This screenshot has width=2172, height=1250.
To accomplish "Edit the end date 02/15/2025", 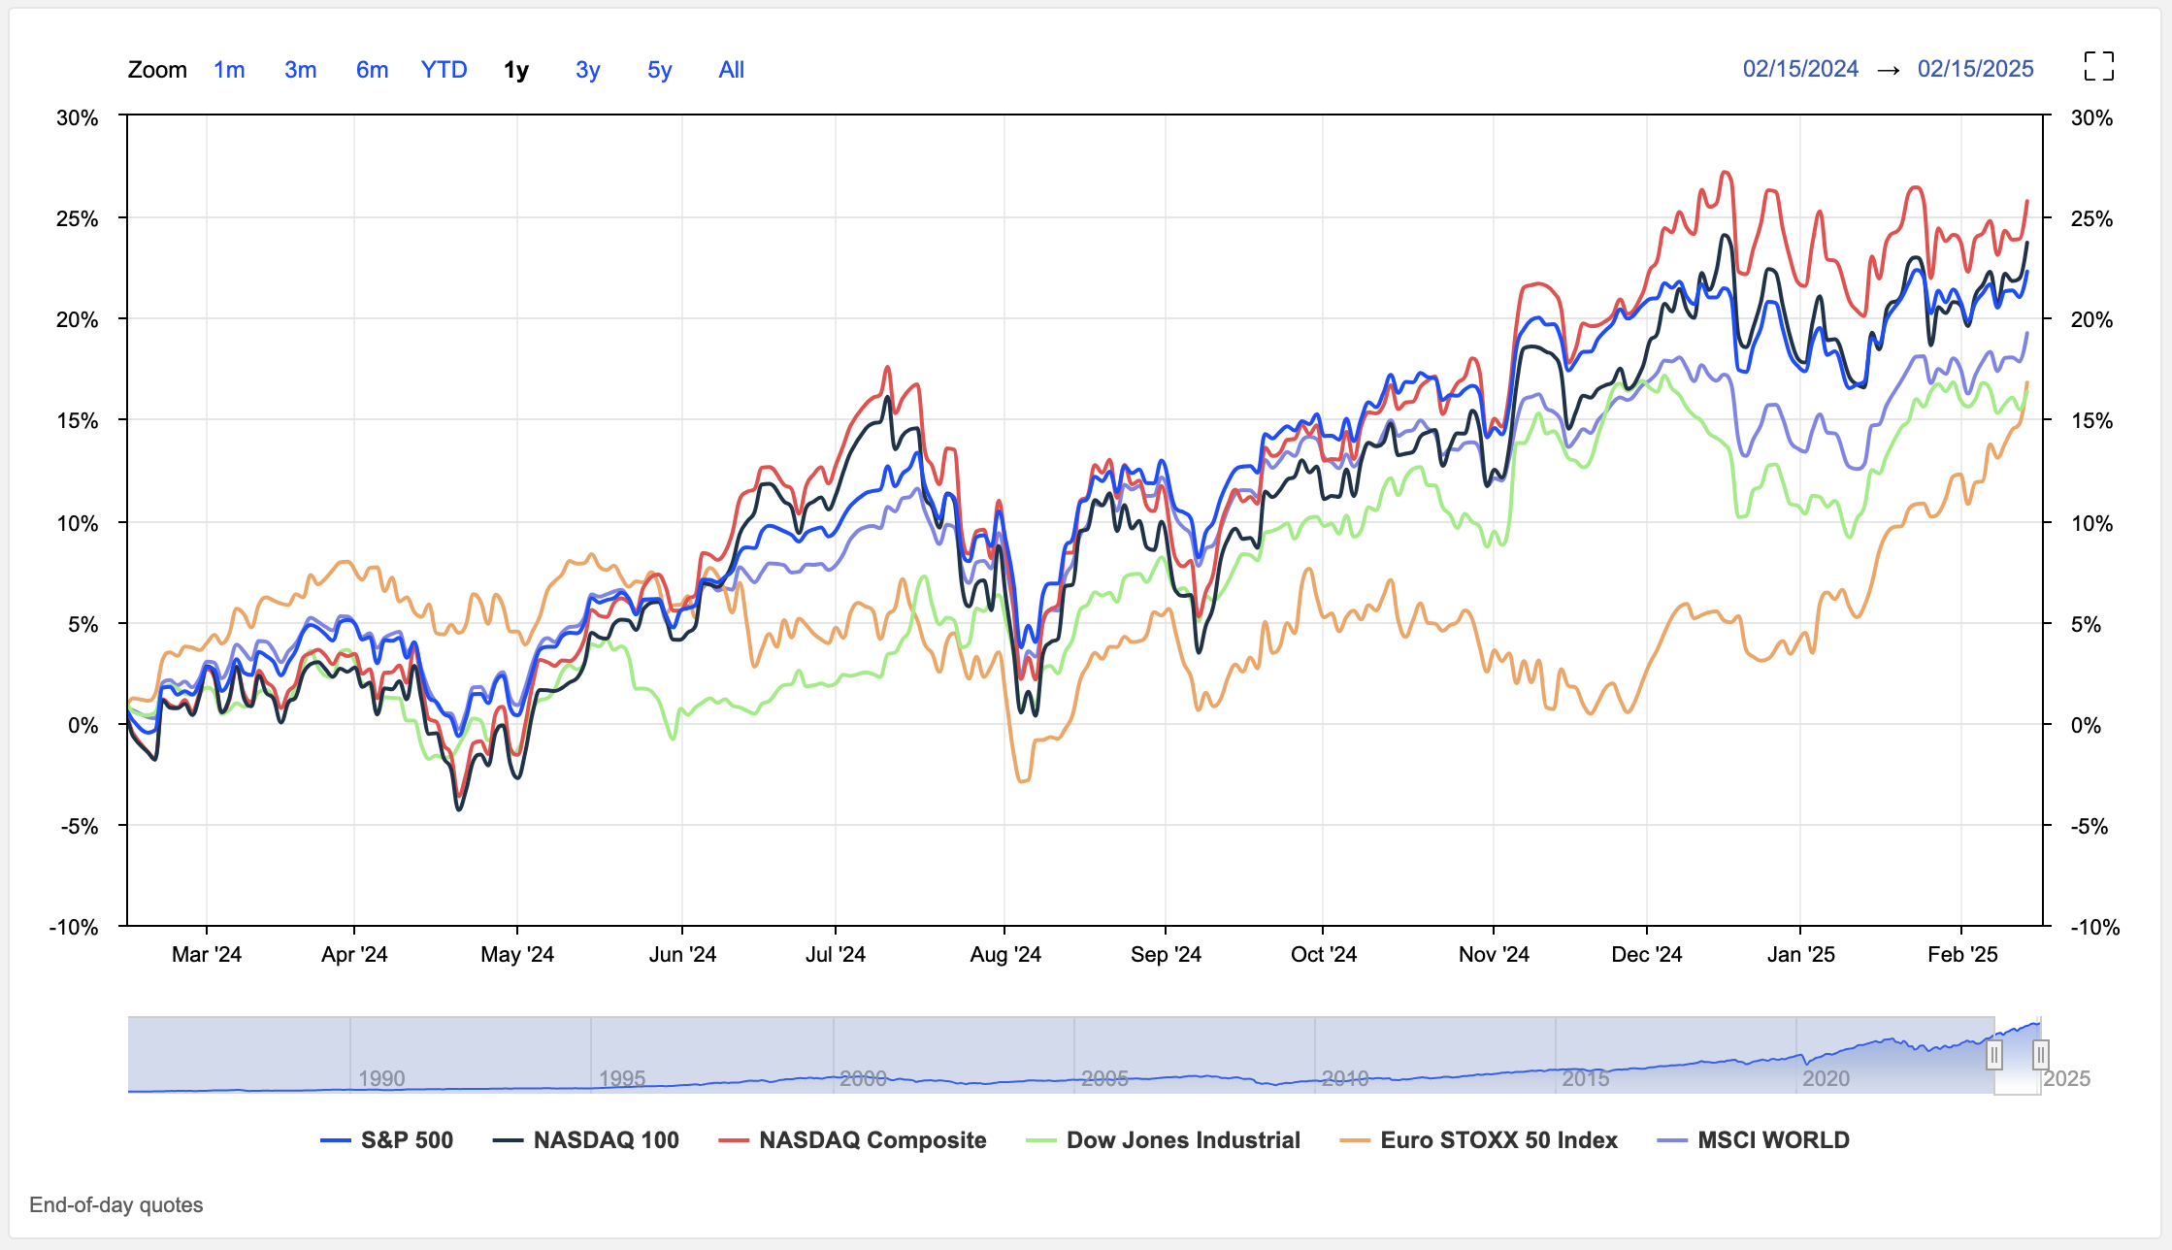I will coord(1975,69).
